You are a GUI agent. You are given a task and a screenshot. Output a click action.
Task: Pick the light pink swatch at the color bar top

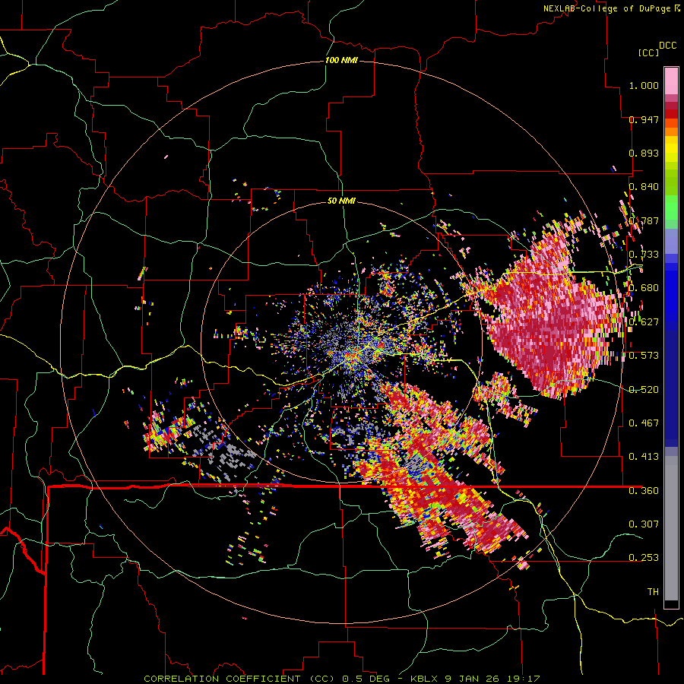point(671,81)
